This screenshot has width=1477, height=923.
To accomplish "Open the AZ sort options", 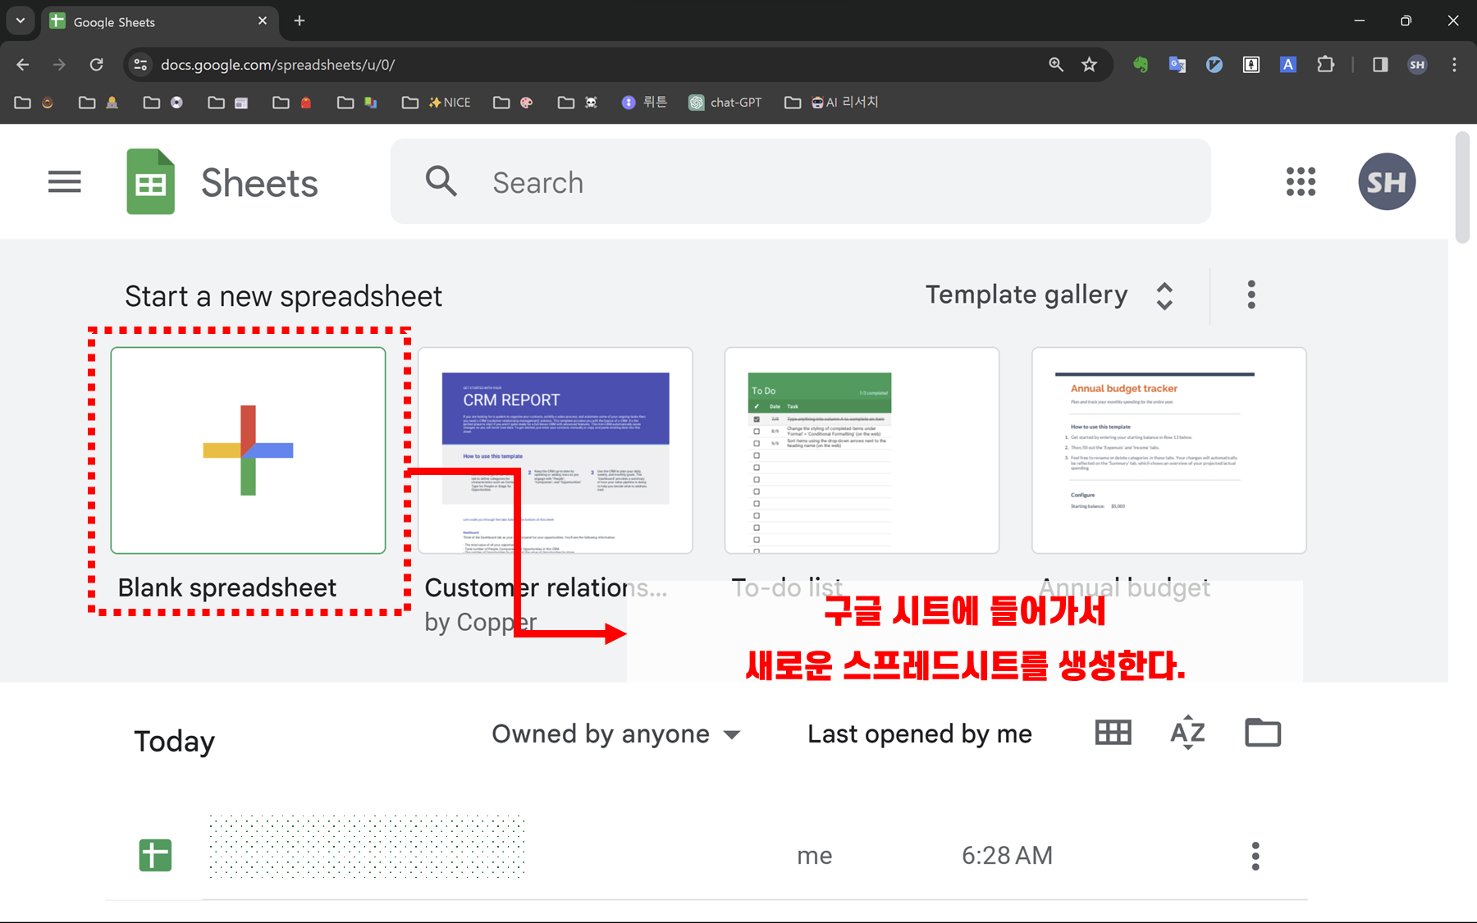I will [1187, 733].
